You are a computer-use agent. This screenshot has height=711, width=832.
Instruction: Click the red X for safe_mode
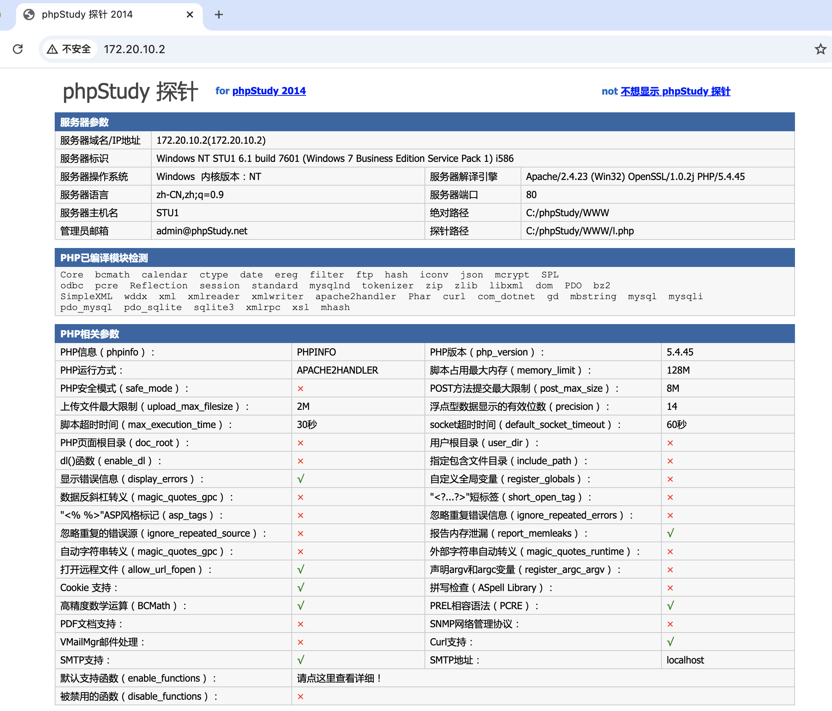[x=300, y=389]
